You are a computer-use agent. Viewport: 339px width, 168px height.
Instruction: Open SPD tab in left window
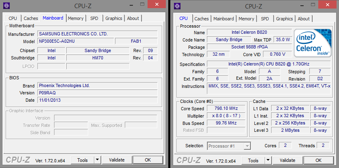point(94,18)
